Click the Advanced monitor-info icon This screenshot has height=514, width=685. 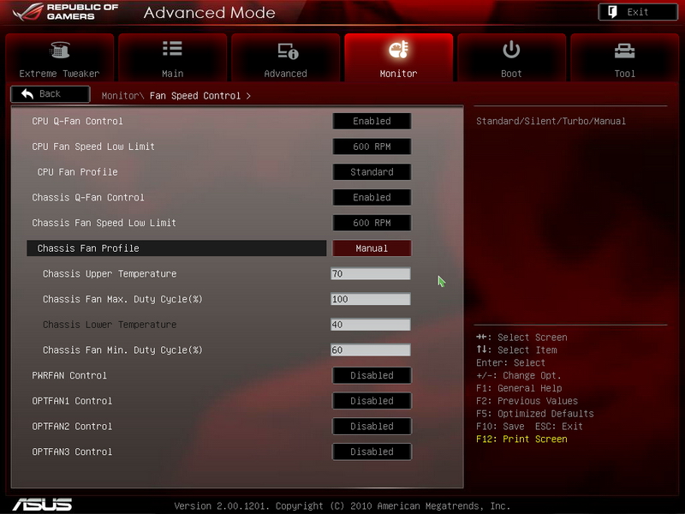288,51
